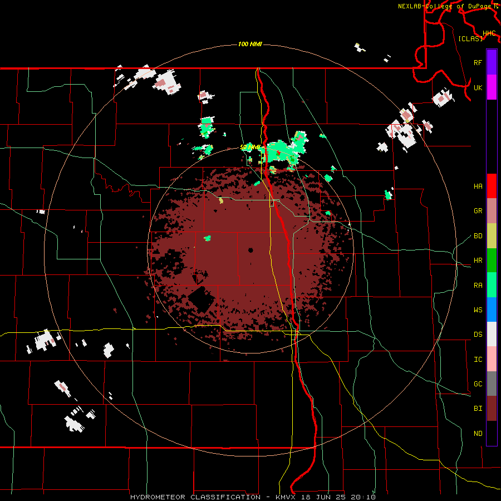
Task: Click the RF purple legend swatch
Action: tap(492, 62)
